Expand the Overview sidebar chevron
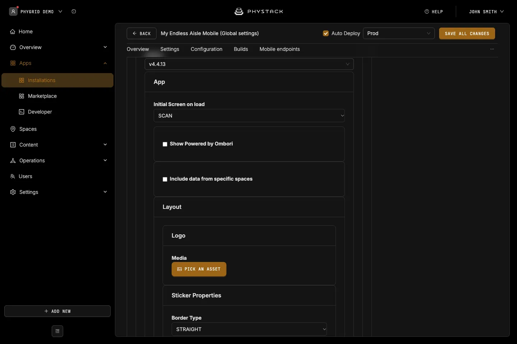 click(x=105, y=47)
